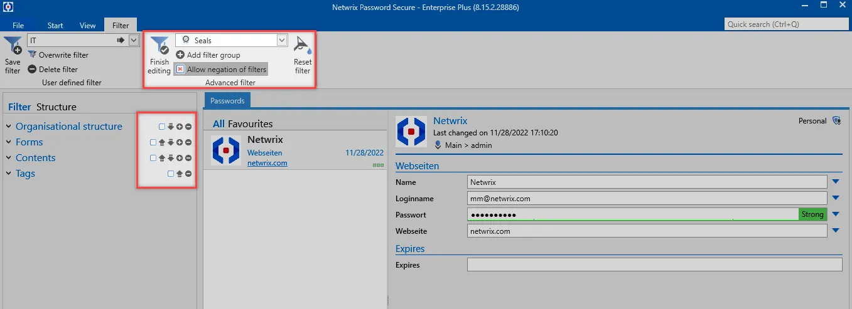Image resolution: width=852 pixels, height=309 pixels.
Task: Show the All passwords list
Action: click(x=218, y=124)
